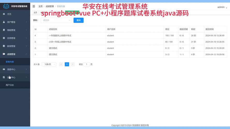Select 教育管理 menu label
Image resolution: width=230 pixels, height=129 pixels.
[11, 46]
